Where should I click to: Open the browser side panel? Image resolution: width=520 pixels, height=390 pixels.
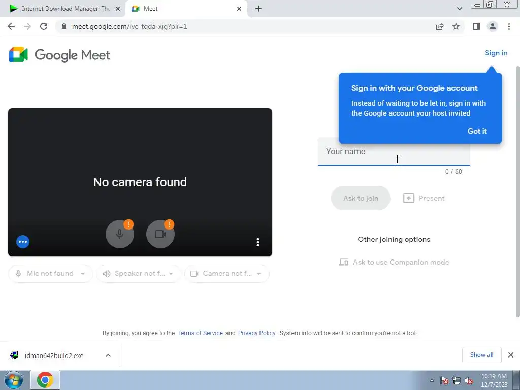point(476,26)
